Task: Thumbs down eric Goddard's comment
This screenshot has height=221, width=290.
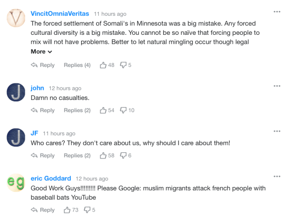Action: point(87,210)
